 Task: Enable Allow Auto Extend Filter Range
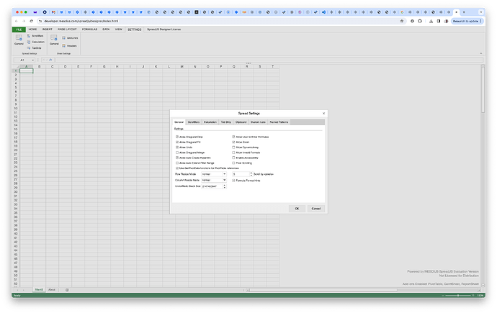pos(177,163)
